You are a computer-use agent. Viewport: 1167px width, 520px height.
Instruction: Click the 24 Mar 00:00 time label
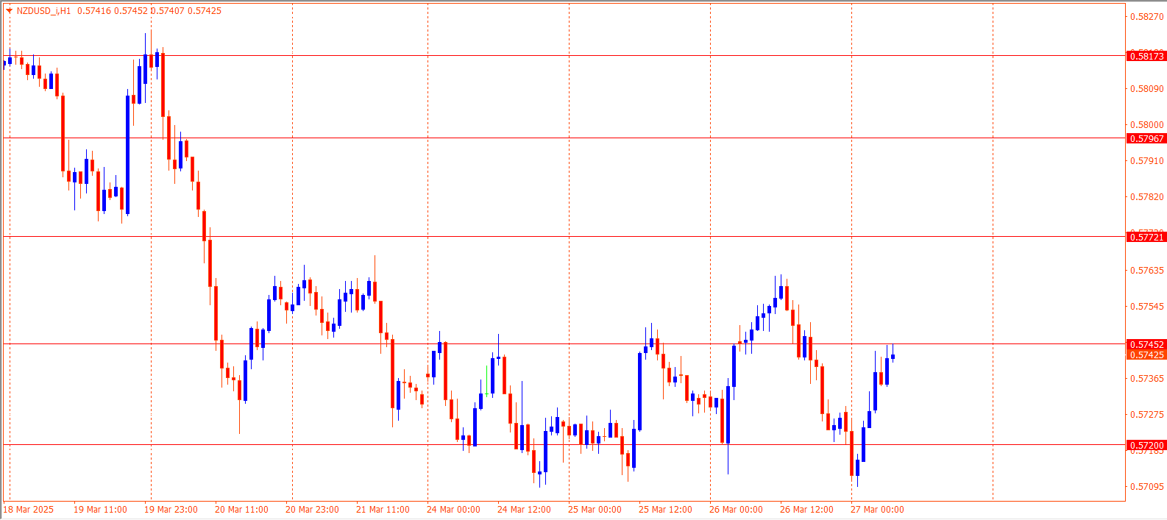(x=453, y=510)
